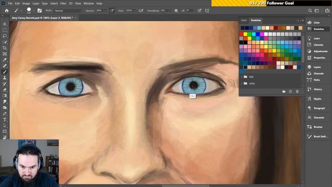332x187 pixels.
Task: Toggle pressure for opacity button
Action: 112,10
